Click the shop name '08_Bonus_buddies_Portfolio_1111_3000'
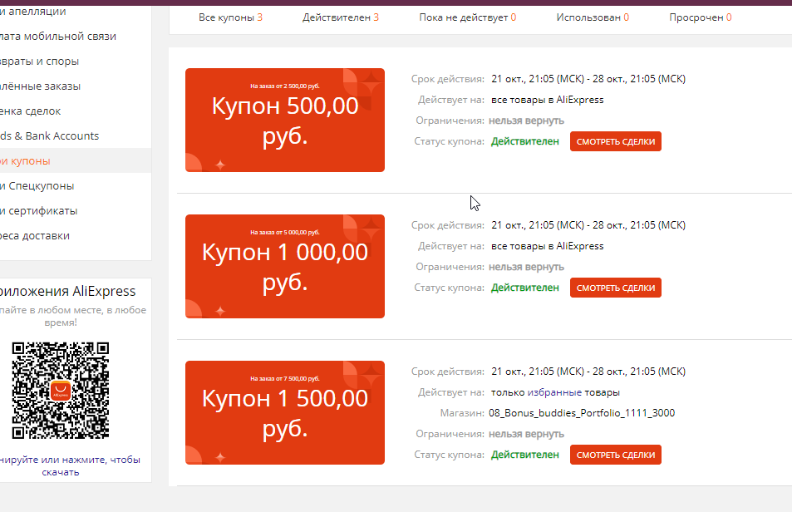The width and height of the screenshot is (792, 512). tap(582, 413)
